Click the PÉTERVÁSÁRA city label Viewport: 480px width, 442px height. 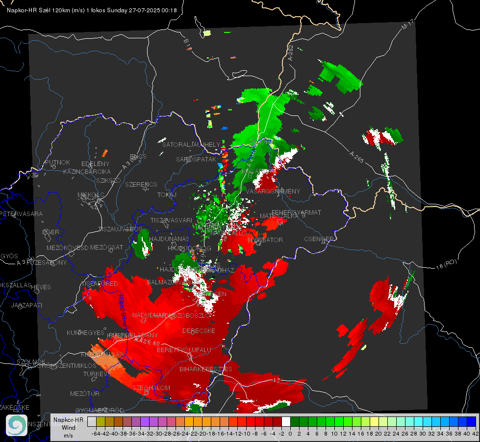click(x=21, y=214)
